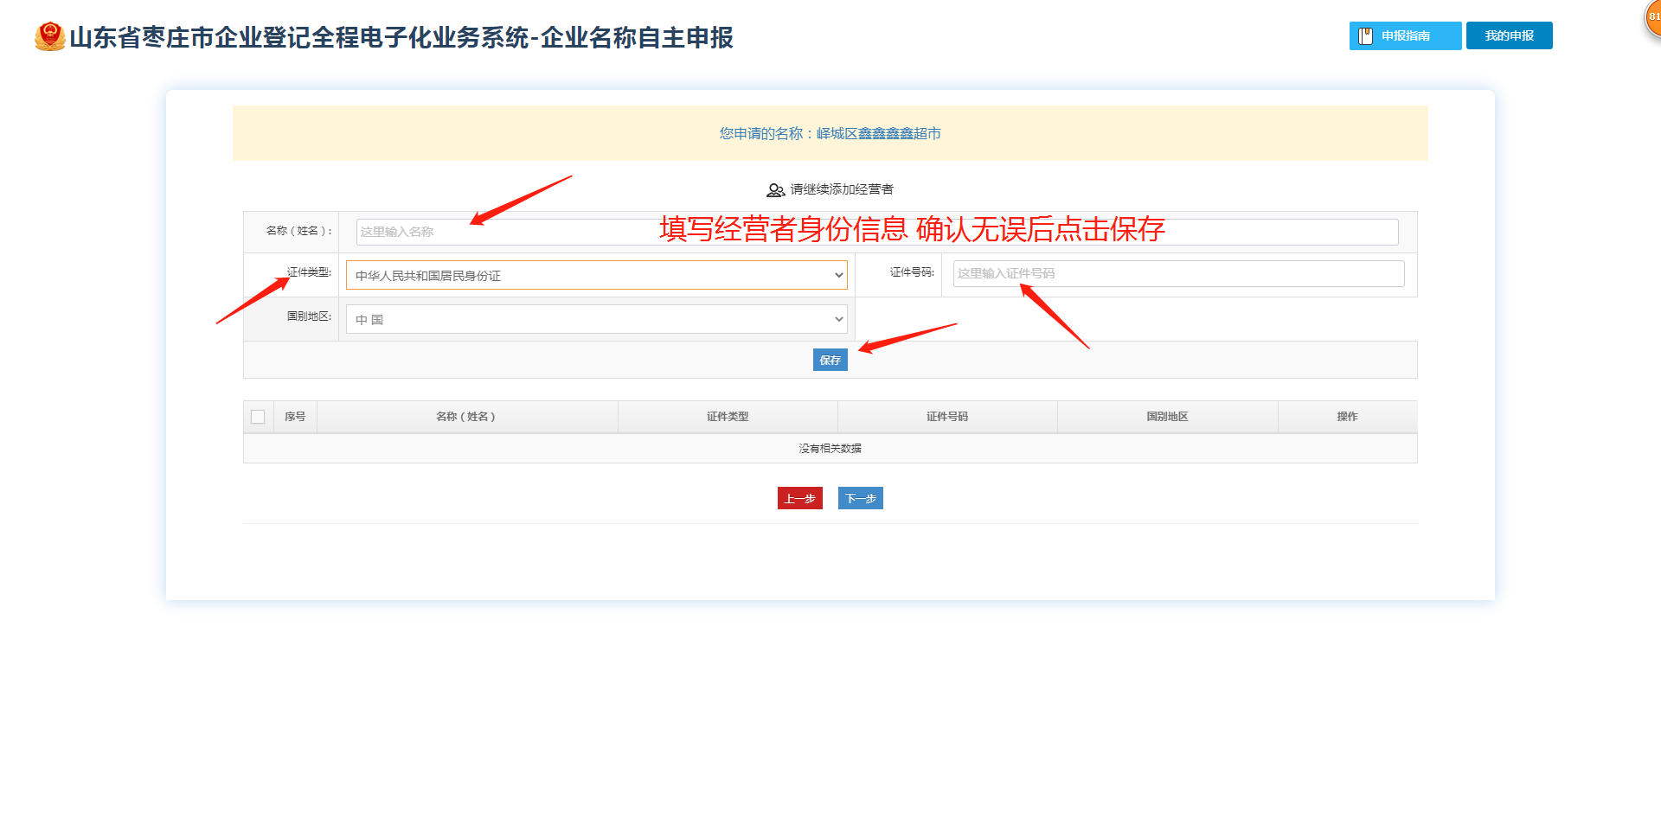
Task: Click the 我的申报 button
Action: coord(1509,35)
